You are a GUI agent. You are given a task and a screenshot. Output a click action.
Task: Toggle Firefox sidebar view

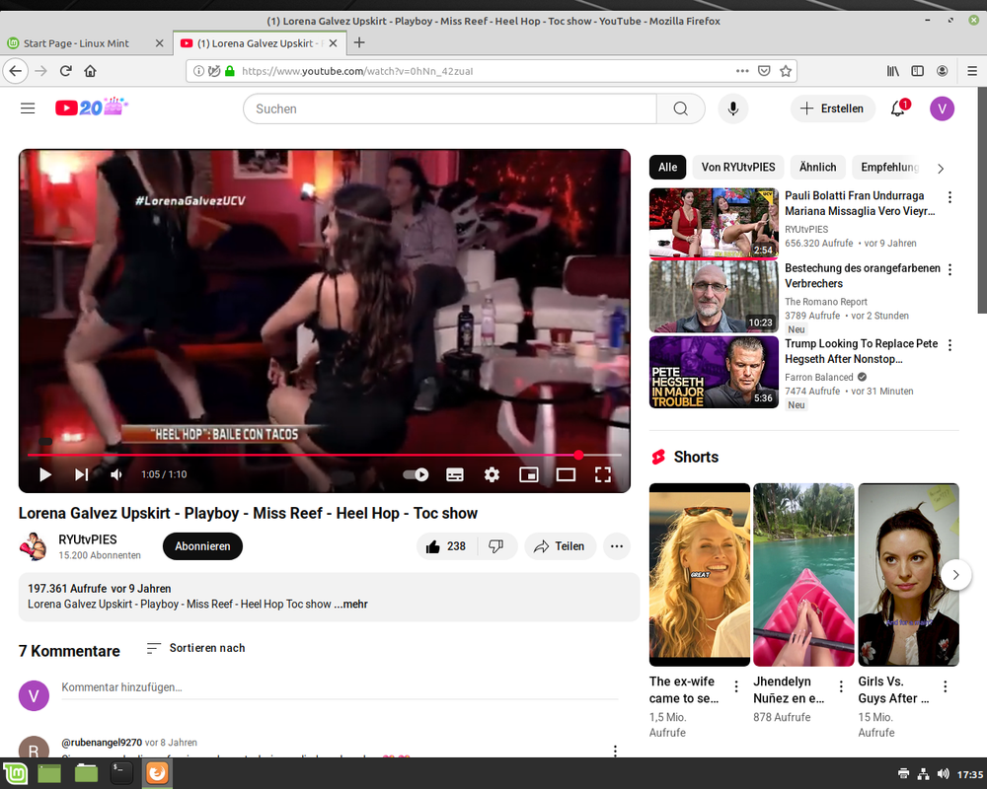(918, 71)
